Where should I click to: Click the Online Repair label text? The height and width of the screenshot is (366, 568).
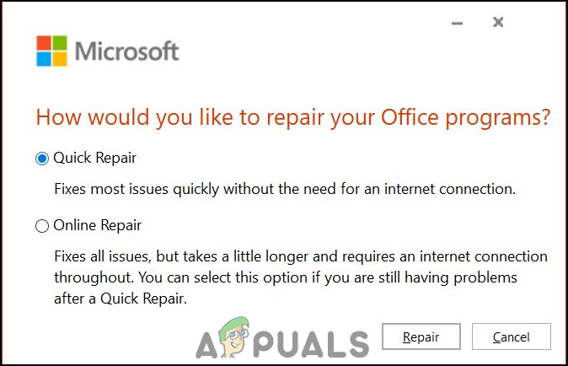pyautogui.click(x=97, y=226)
